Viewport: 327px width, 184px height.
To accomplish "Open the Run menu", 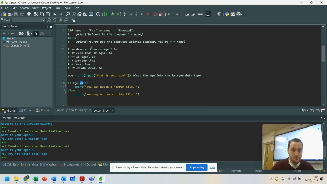I will [x=57, y=8].
